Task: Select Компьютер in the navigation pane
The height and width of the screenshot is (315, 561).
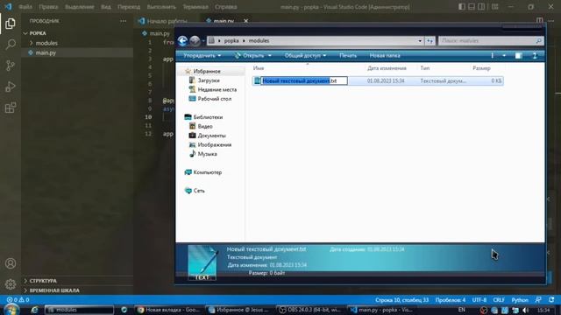Action: (207, 172)
